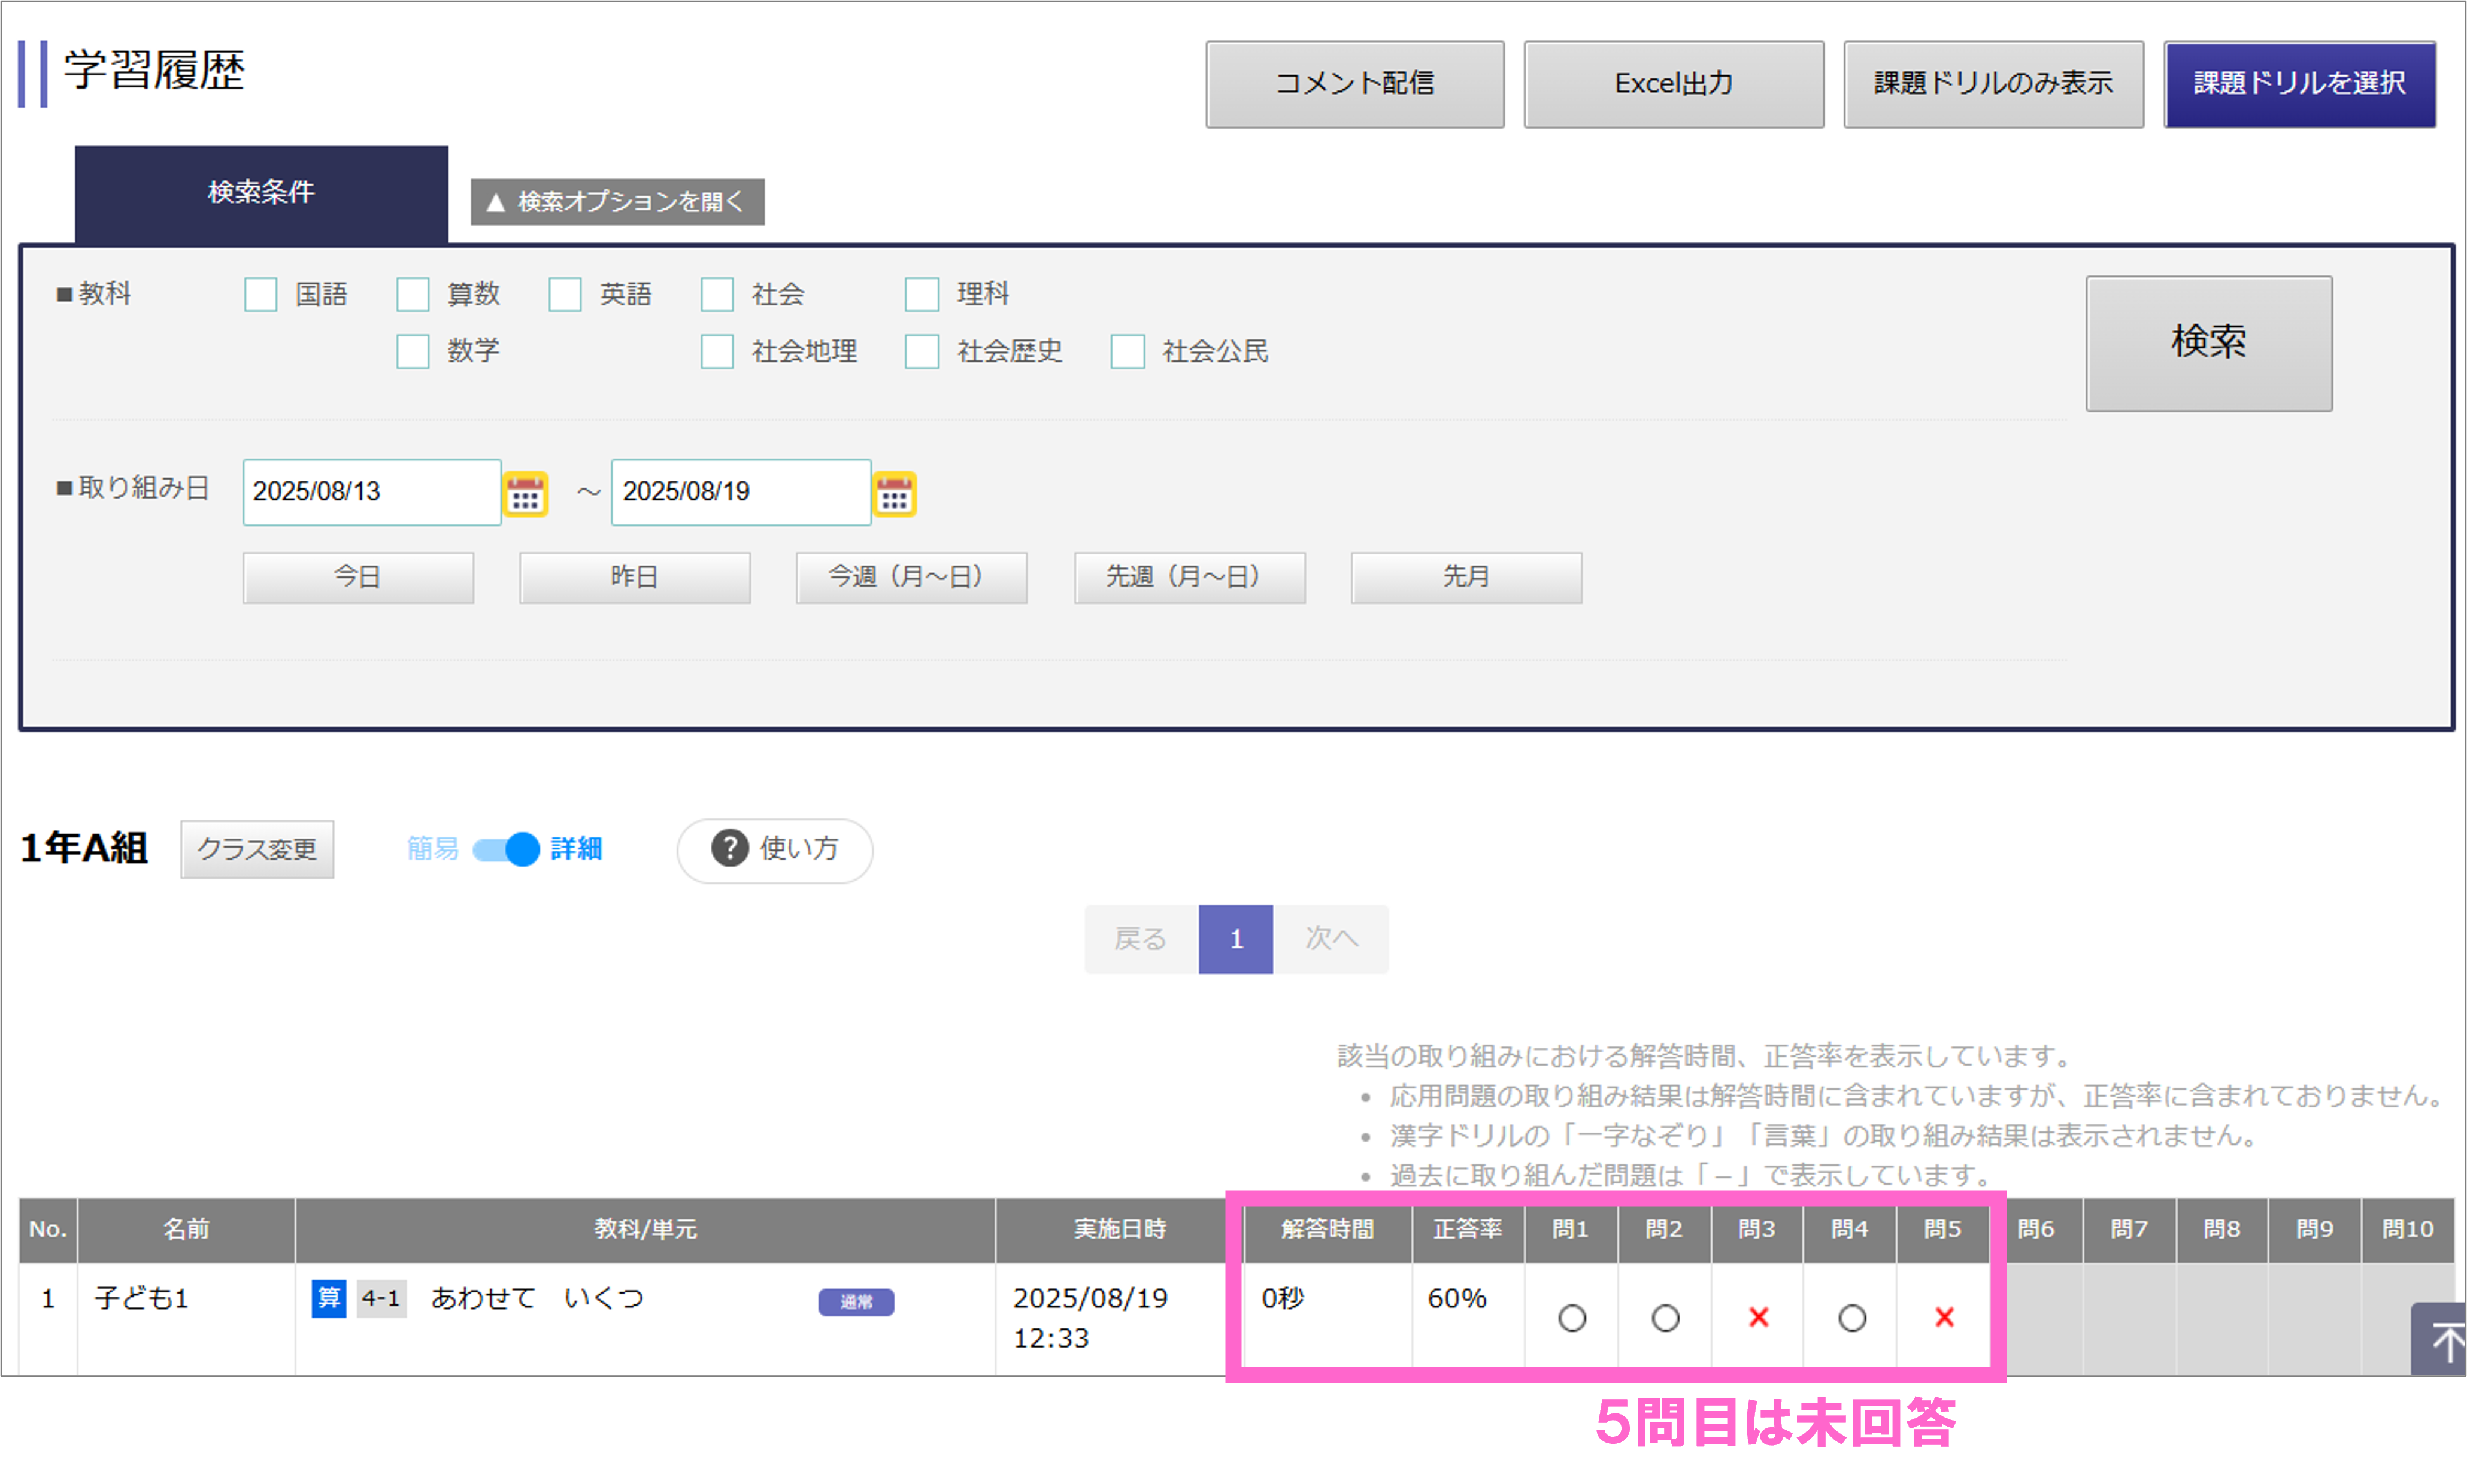Select the 検索条件 tab
The height and width of the screenshot is (1484, 2467).
pos(261,193)
